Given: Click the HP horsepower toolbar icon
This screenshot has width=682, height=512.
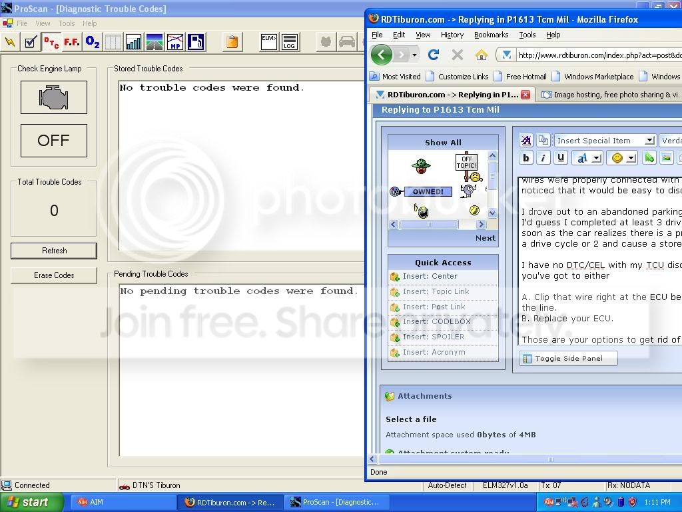Looking at the screenshot, I should click(x=175, y=43).
